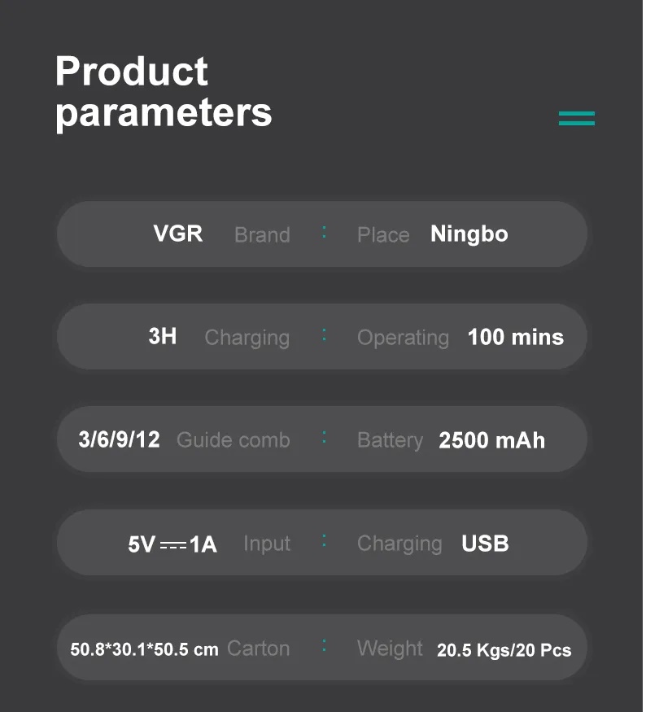Click the Place label

[383, 235]
